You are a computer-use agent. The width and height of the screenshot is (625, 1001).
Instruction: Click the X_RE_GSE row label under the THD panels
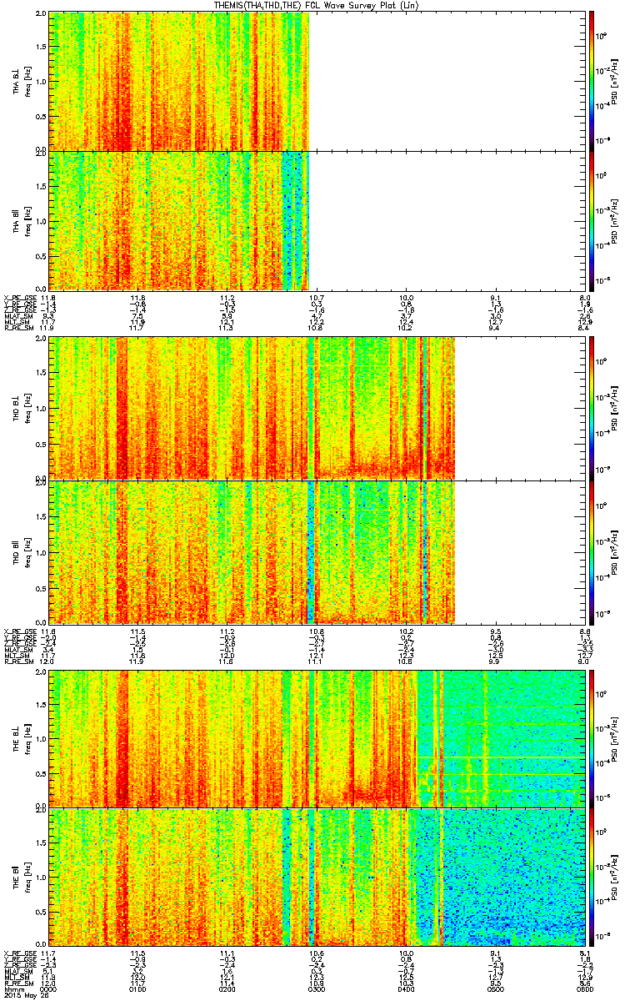pyautogui.click(x=21, y=630)
